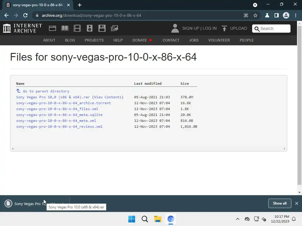Open the HELP menu item
This screenshot has width=302, height=226.
click(118, 40)
